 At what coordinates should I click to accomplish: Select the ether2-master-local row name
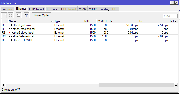tap(24, 29)
